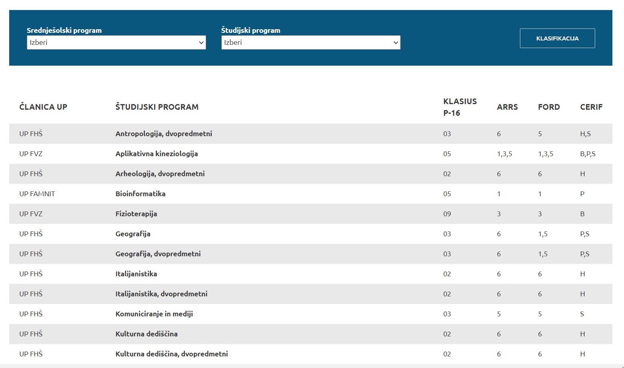Image resolution: width=624 pixels, height=368 pixels.
Task: Select the Geografija single-subject program
Action: pyautogui.click(x=133, y=234)
